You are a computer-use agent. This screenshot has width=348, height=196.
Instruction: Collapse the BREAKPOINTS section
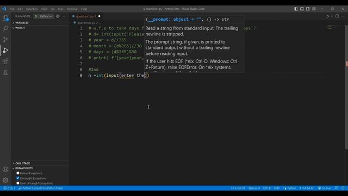(40, 168)
